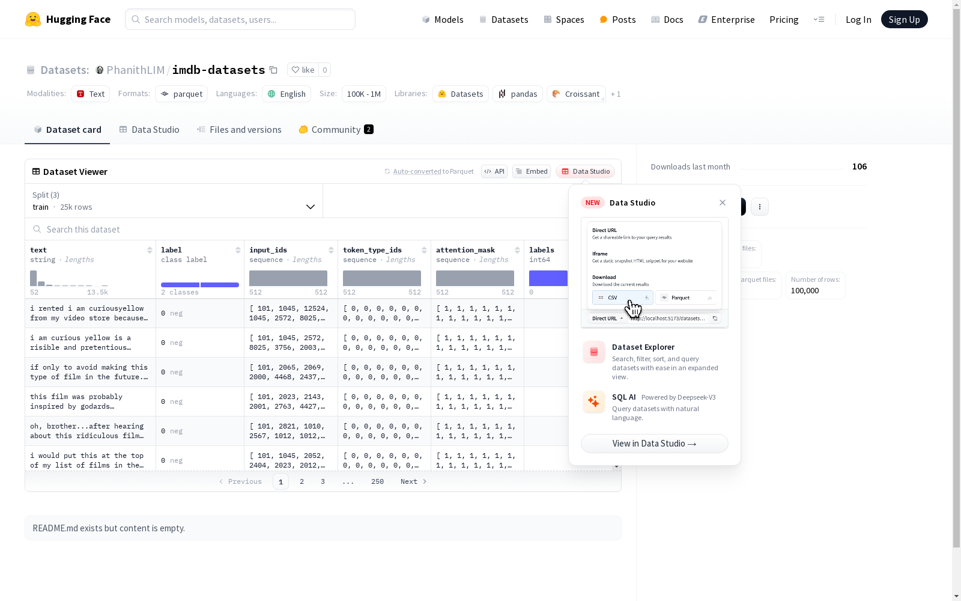961x601 pixels.
Task: Click the Next page button
Action: pyautogui.click(x=414, y=481)
